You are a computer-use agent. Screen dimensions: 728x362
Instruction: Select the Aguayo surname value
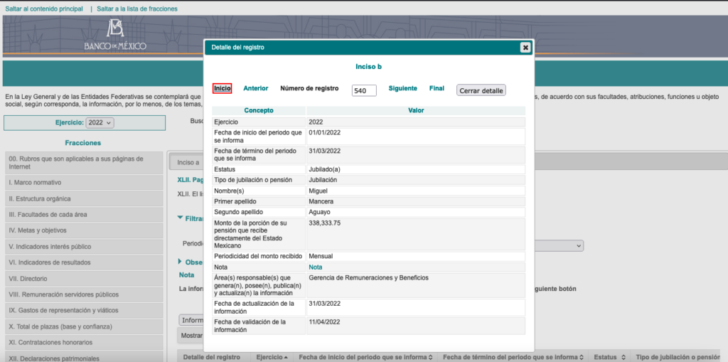tap(321, 212)
